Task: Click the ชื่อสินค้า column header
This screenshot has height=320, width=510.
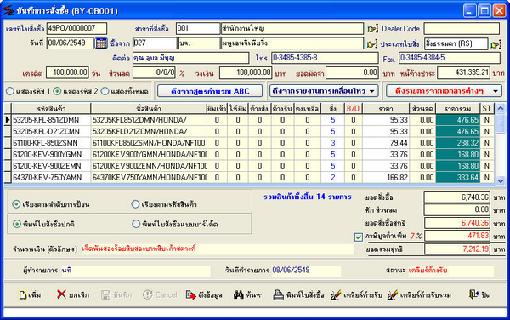Action: [x=149, y=108]
